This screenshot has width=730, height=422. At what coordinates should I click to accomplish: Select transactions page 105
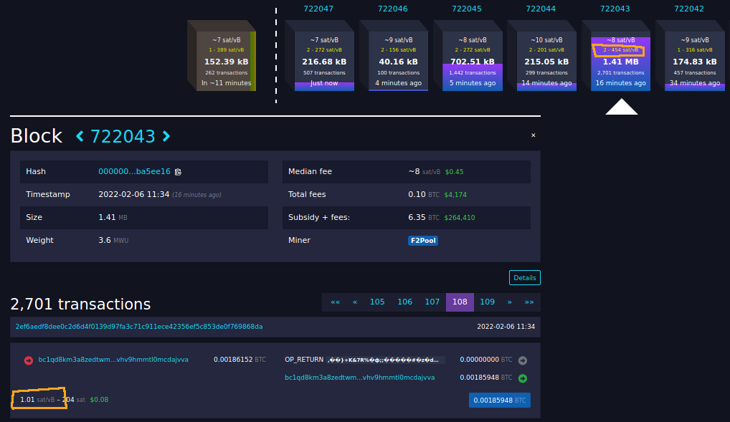tap(376, 302)
